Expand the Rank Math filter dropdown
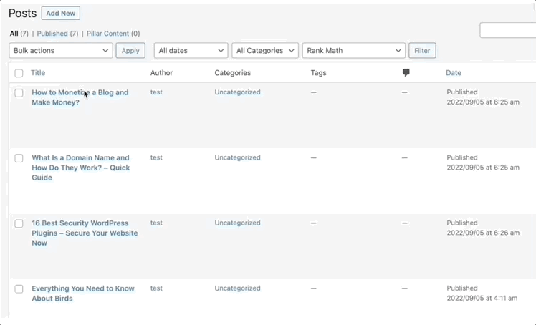Screen dimensions: 536x325 pyautogui.click(x=354, y=51)
